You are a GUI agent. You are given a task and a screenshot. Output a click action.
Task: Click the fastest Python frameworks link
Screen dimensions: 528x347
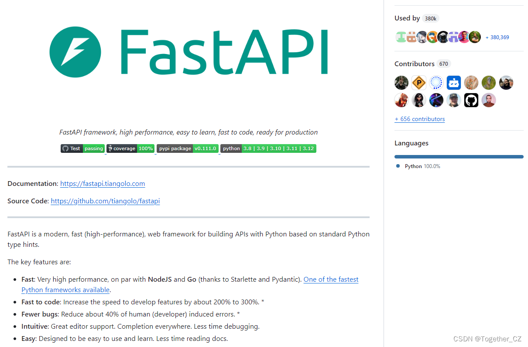pos(331,279)
